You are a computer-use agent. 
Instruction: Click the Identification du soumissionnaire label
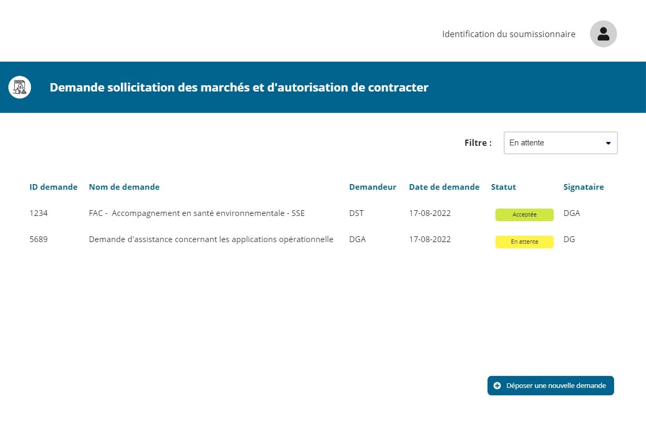coord(508,34)
